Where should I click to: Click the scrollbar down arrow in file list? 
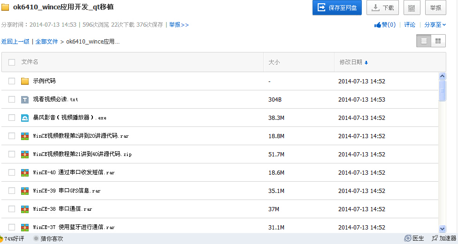[x=442, y=229]
